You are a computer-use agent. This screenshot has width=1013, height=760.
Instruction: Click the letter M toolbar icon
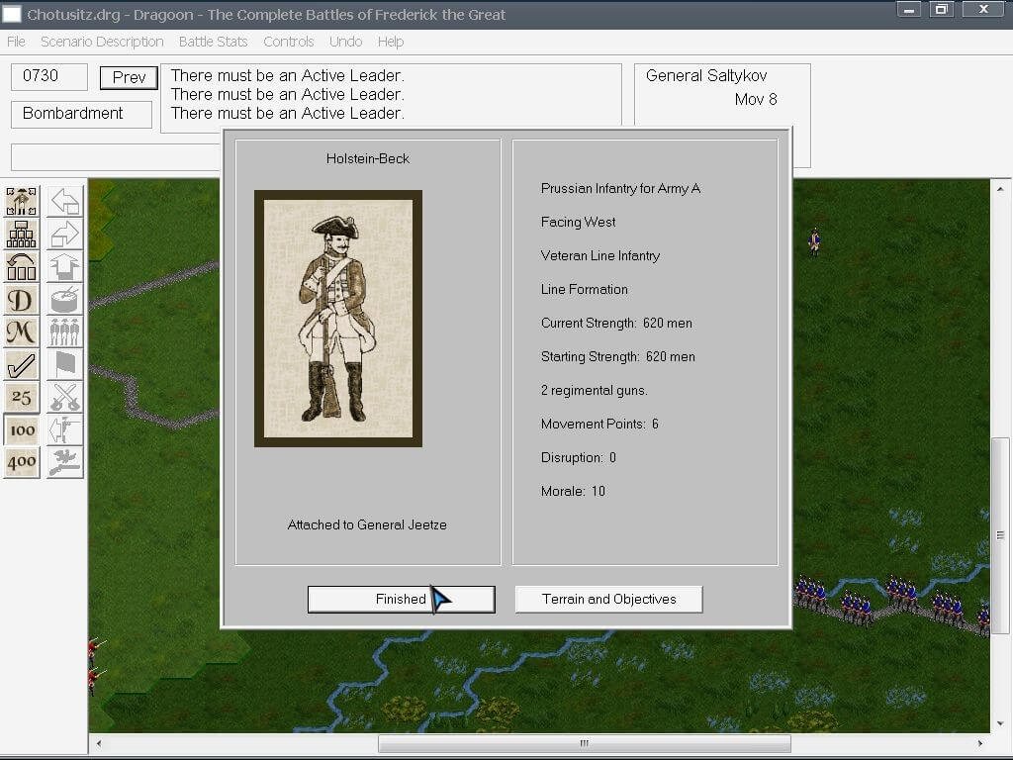(21, 332)
